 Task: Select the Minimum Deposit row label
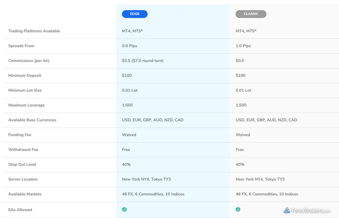25,75
